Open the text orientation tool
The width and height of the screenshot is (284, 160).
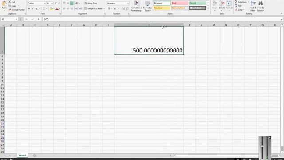click(77, 3)
